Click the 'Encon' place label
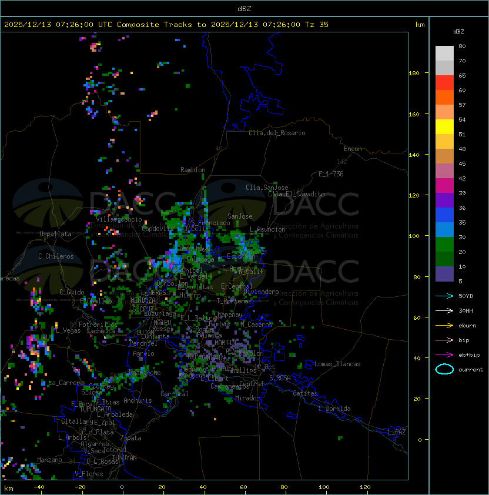The image size is (489, 495). (x=353, y=149)
